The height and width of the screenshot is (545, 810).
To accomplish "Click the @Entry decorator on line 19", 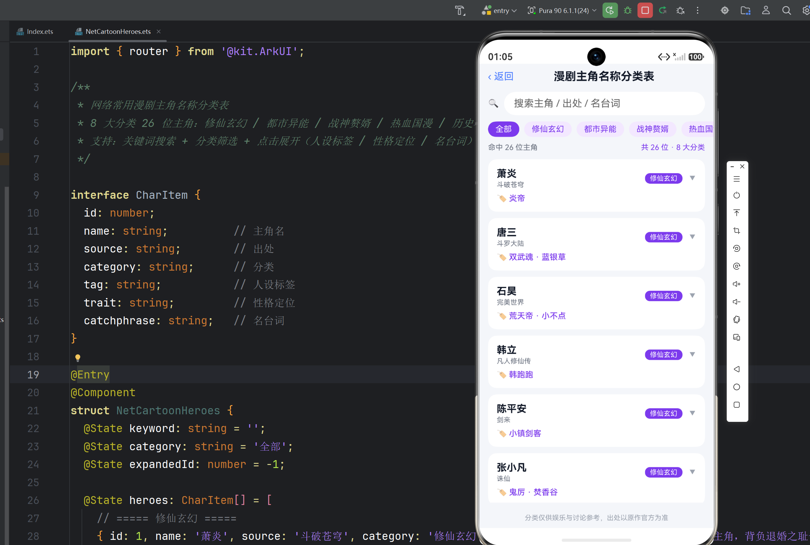I will tap(90, 375).
